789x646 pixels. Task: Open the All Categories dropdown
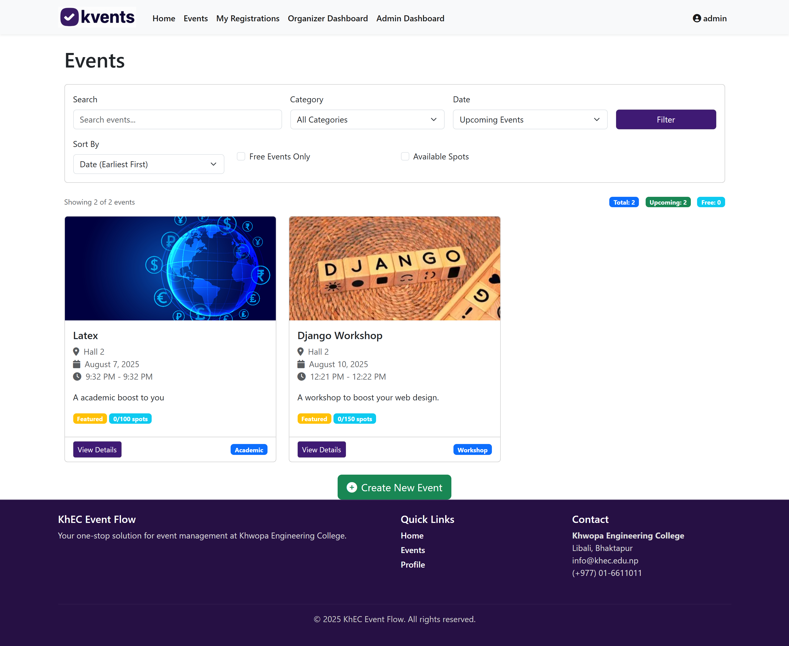[367, 119]
